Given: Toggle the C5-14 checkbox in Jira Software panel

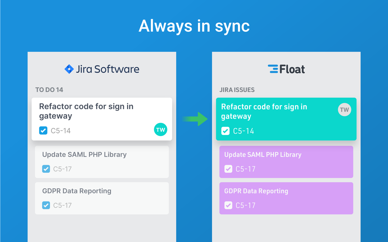Looking at the screenshot, I should pos(43,130).
